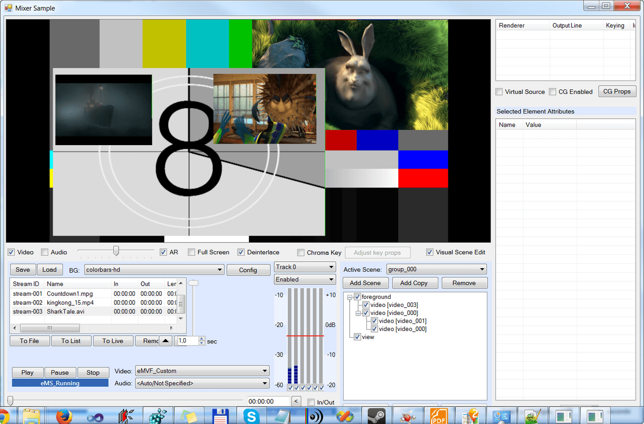Click the 00:00:00 timecode field
The width and height of the screenshot is (644, 424).
tap(268, 401)
